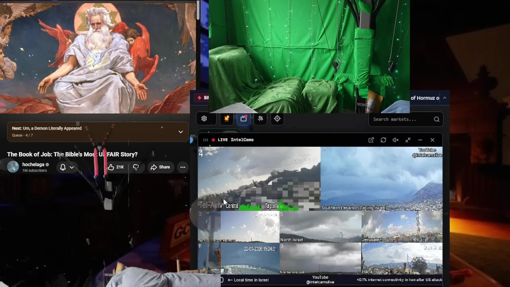Open the video's more actions menu
The image size is (510, 287).
click(182, 167)
